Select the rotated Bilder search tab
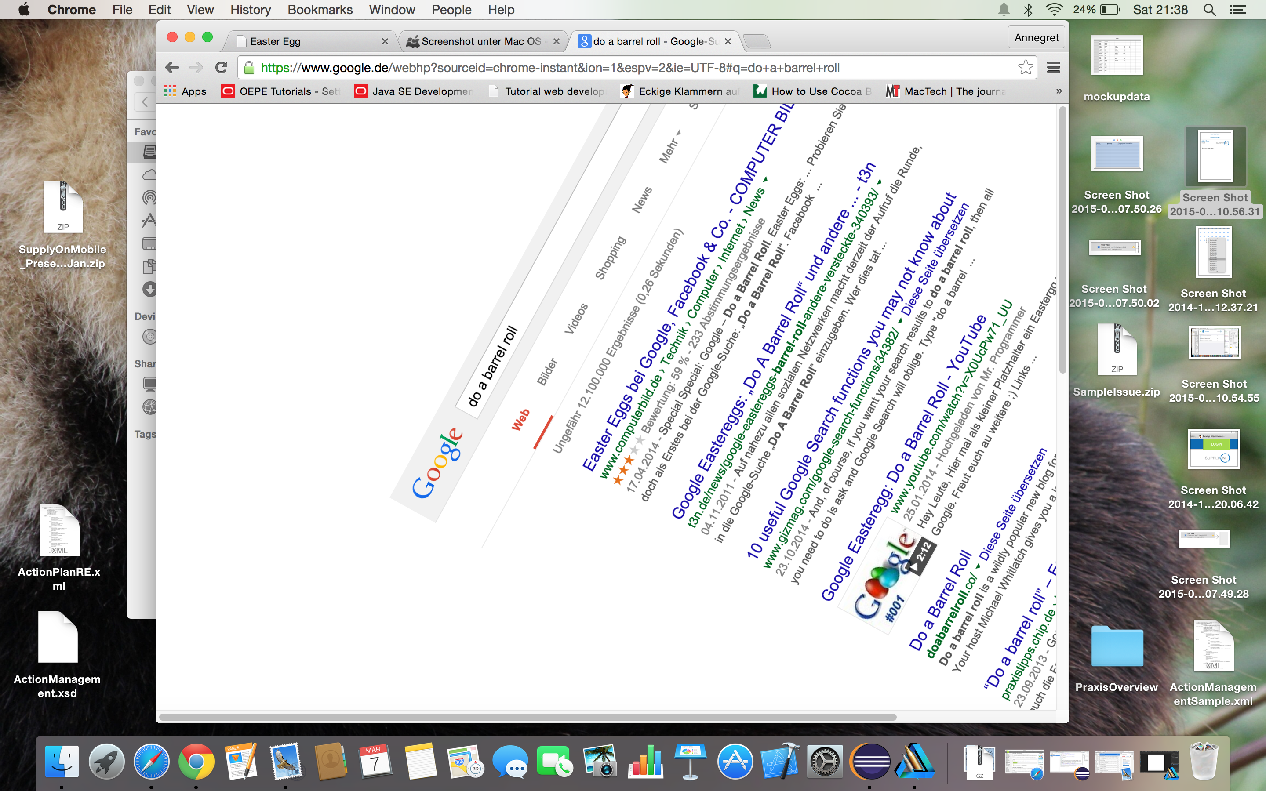The height and width of the screenshot is (791, 1266). coord(547,372)
